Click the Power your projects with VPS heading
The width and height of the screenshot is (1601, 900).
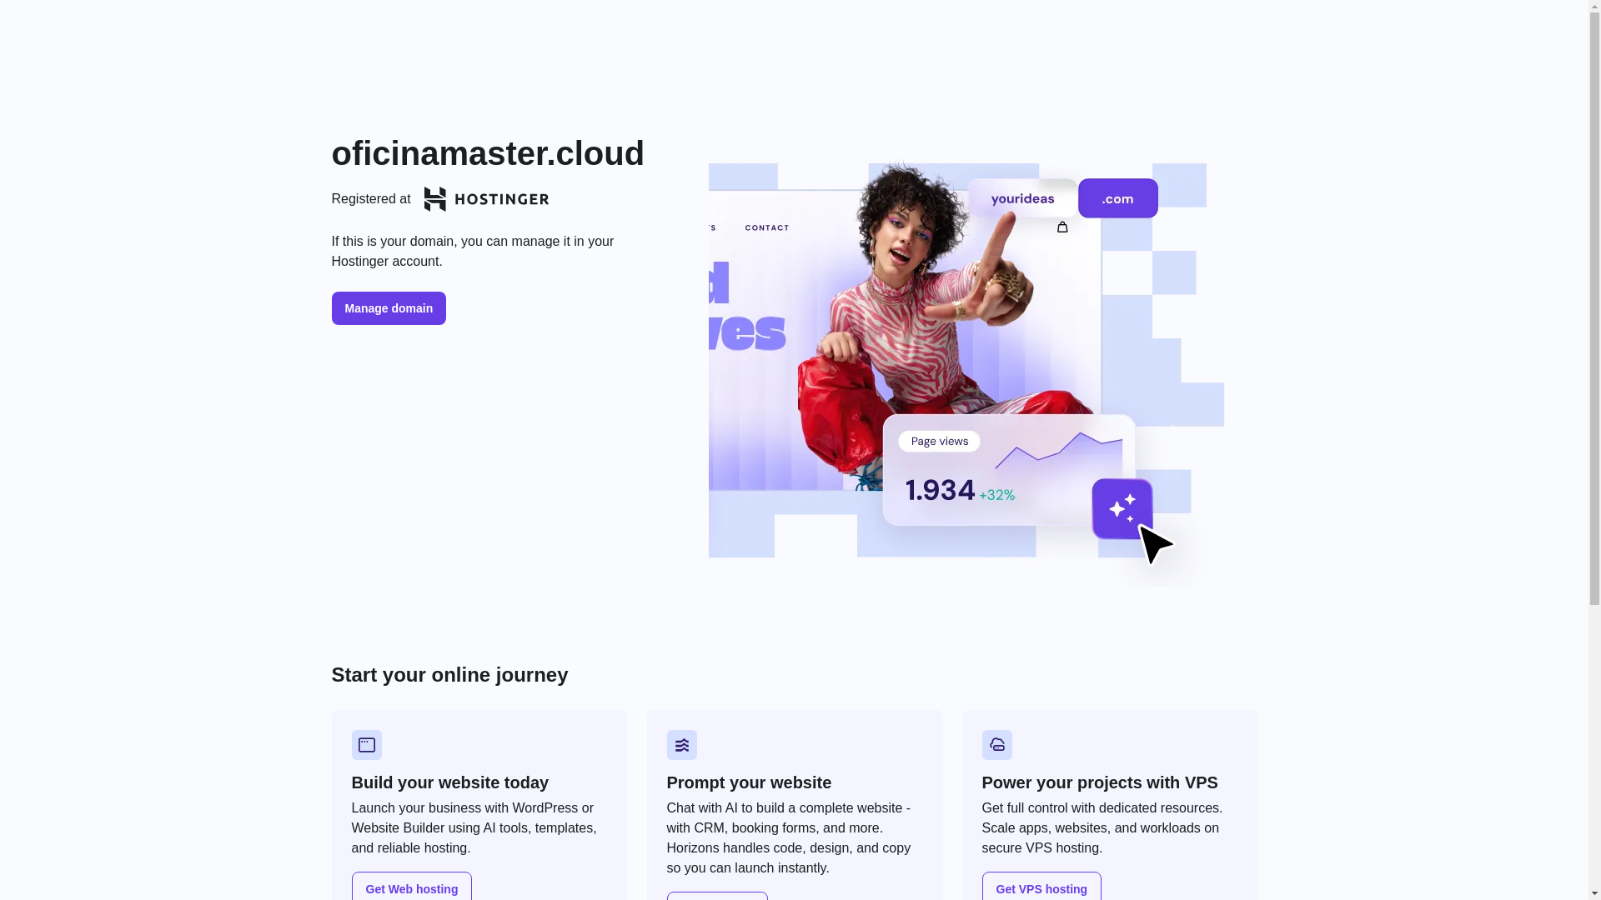point(1099,782)
